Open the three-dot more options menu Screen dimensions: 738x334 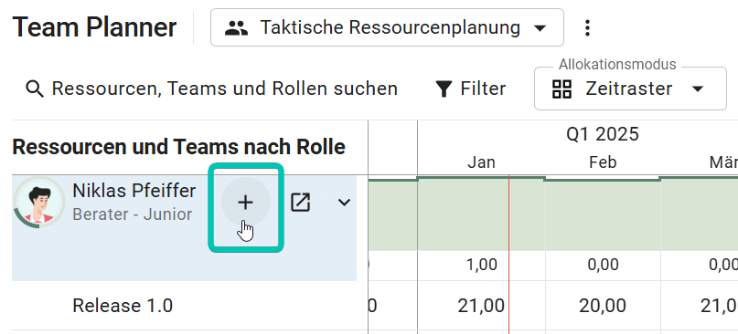click(587, 27)
